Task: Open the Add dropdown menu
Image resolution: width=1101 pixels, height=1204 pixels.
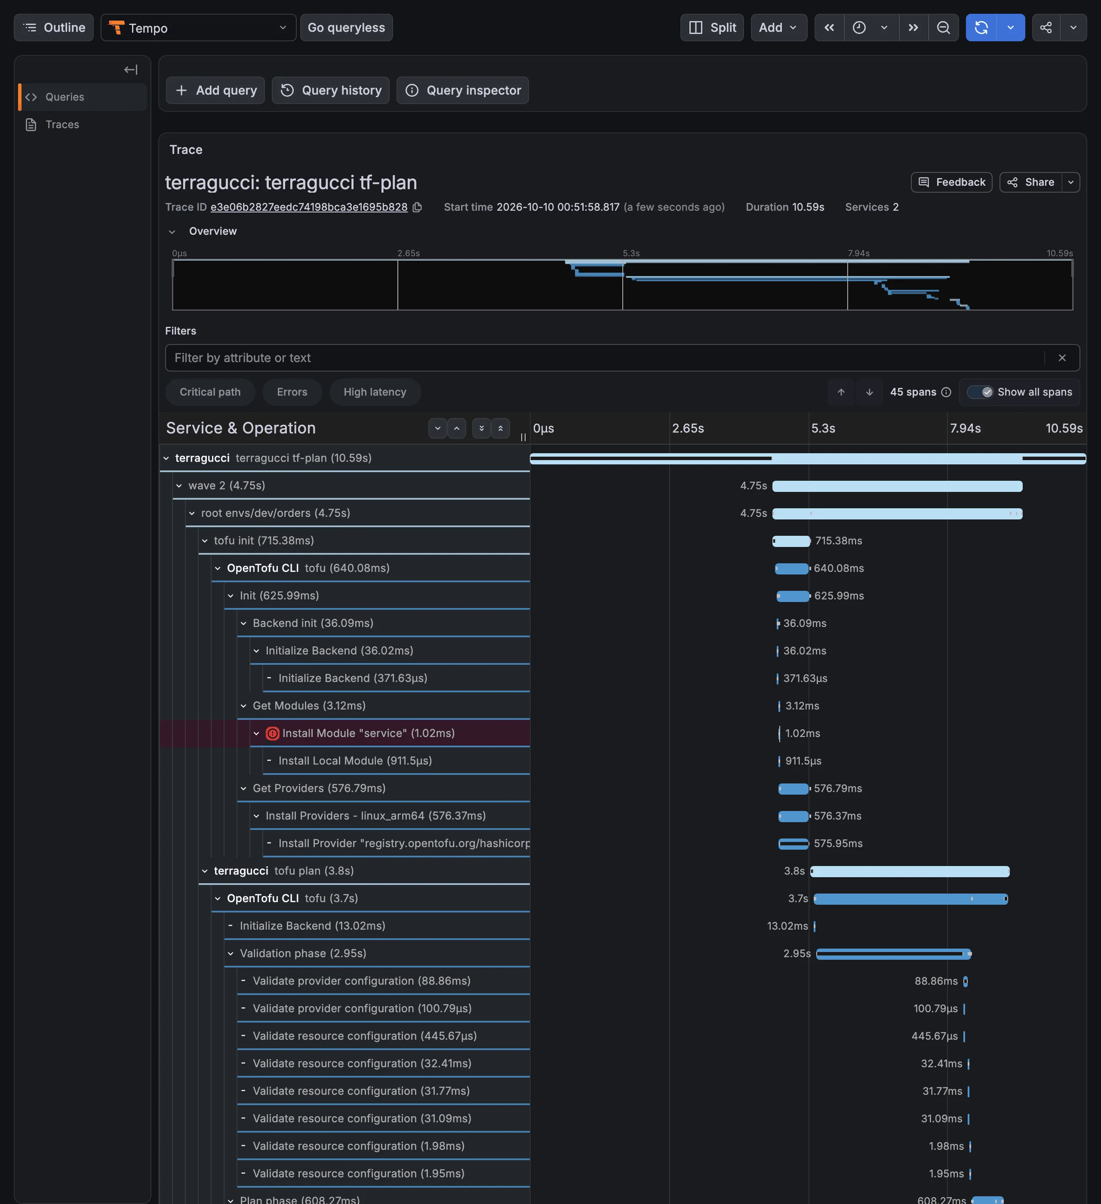Action: pos(778,28)
